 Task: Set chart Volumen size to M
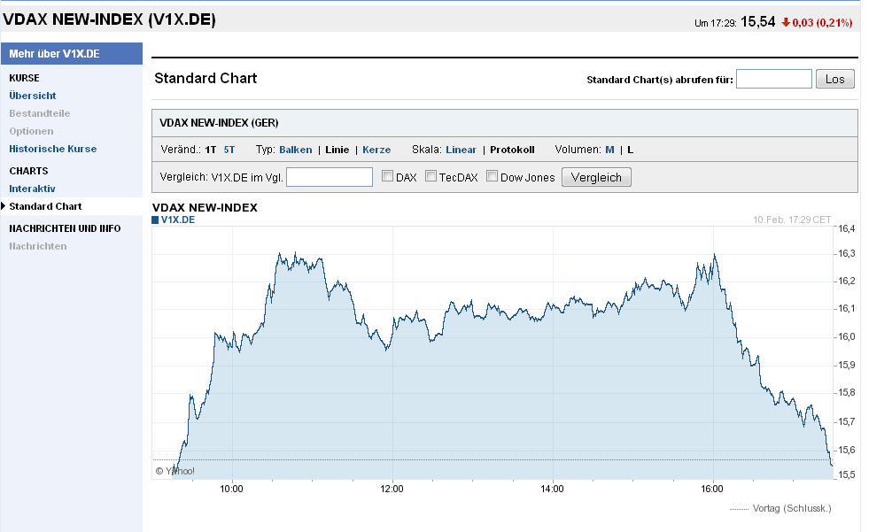click(x=609, y=150)
